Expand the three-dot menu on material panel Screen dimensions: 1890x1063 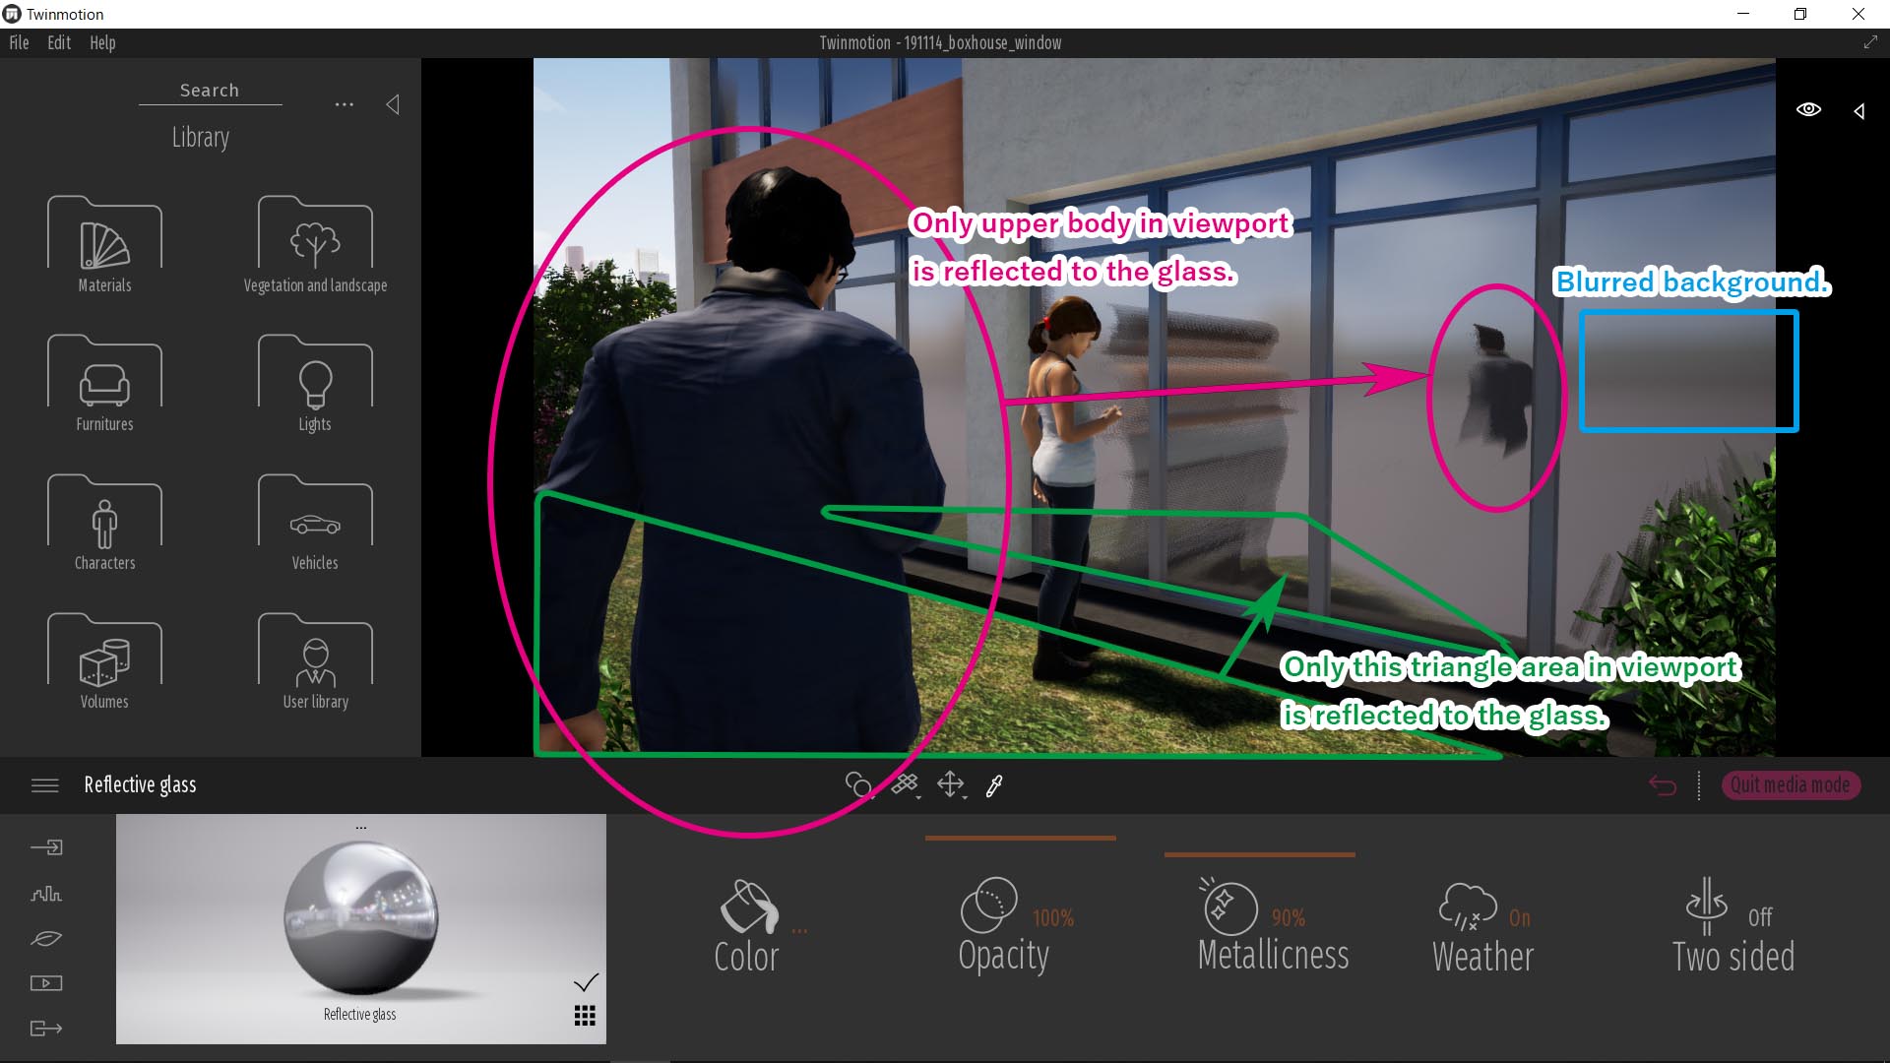[x=361, y=827]
